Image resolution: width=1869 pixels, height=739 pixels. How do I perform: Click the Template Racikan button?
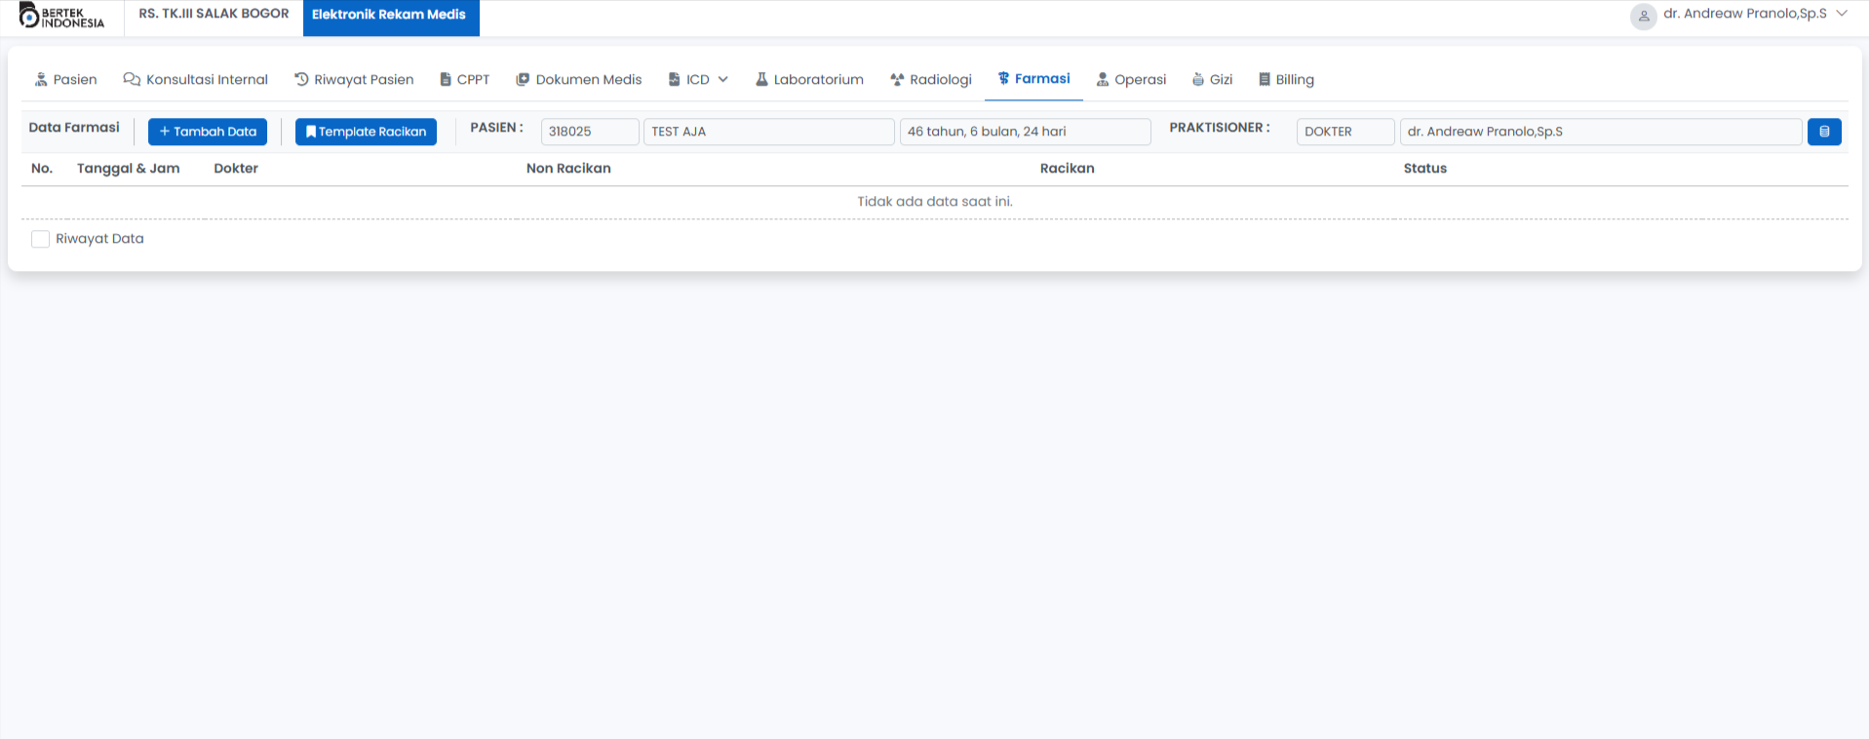click(366, 132)
